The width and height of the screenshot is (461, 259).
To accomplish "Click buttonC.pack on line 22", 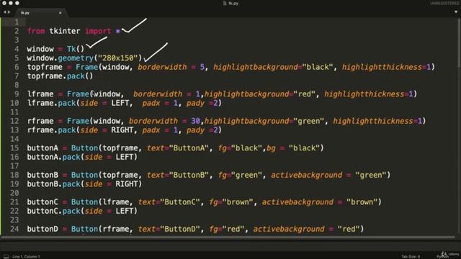I will pos(53,211).
